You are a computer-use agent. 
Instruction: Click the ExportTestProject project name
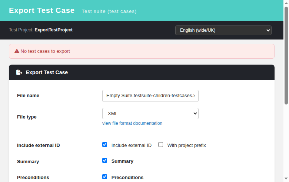pyautogui.click(x=53, y=30)
